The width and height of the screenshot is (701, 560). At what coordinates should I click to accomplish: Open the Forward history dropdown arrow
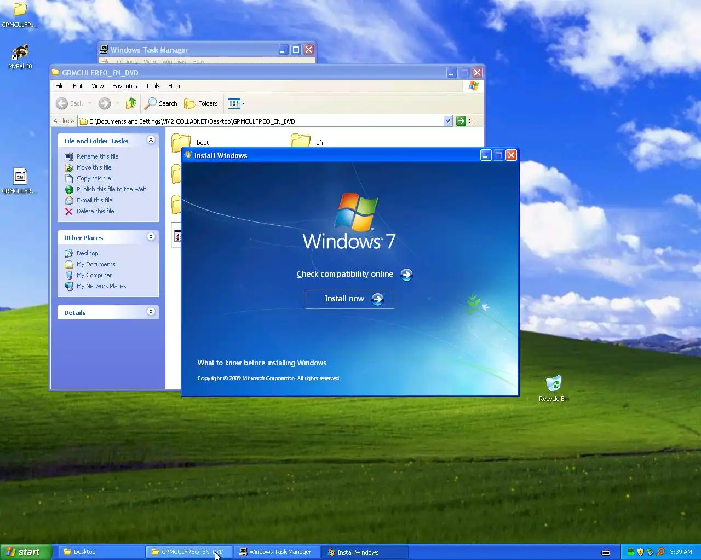[x=117, y=103]
